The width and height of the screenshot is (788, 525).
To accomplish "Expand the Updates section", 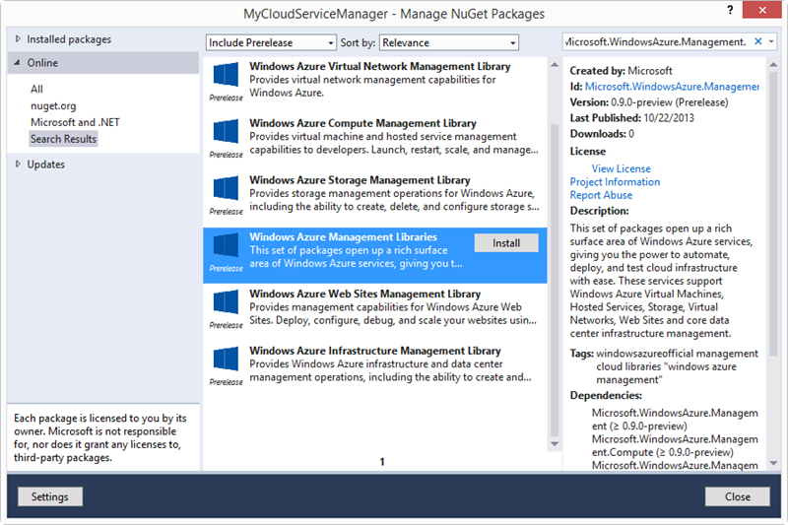I will [x=18, y=164].
